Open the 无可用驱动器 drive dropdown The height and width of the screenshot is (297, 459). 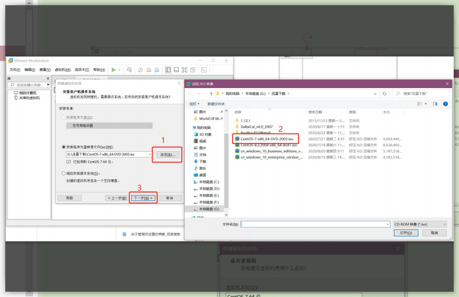(x=109, y=126)
